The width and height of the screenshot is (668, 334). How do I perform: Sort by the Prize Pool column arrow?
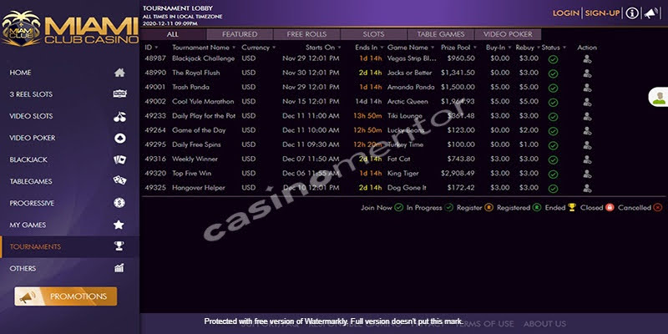tap(474, 48)
